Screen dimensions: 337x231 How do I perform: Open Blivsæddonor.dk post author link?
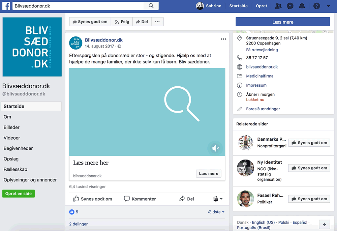pos(103,40)
